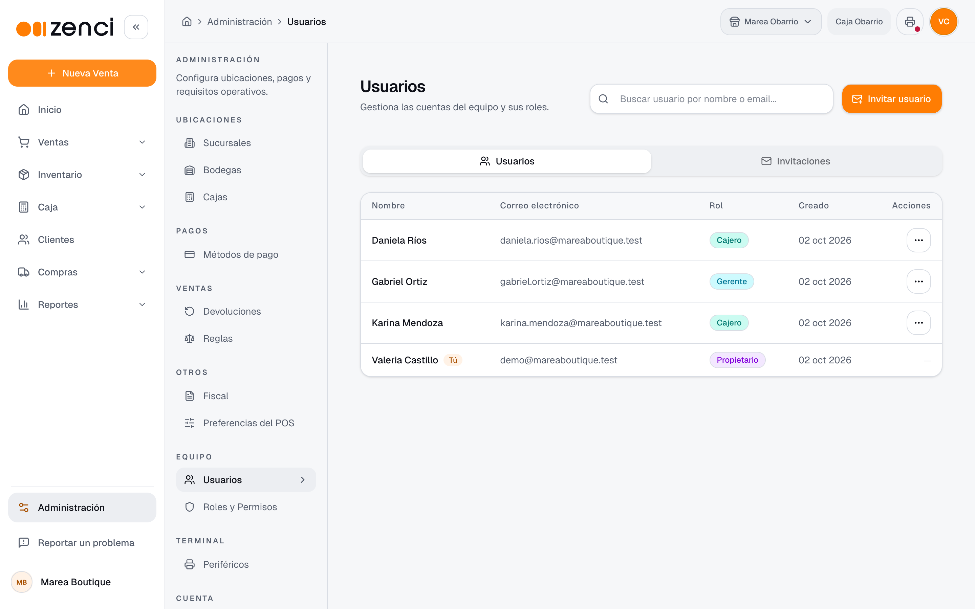The width and height of the screenshot is (975, 609).
Task: Click the Invitar usuario button
Action: pyautogui.click(x=892, y=99)
